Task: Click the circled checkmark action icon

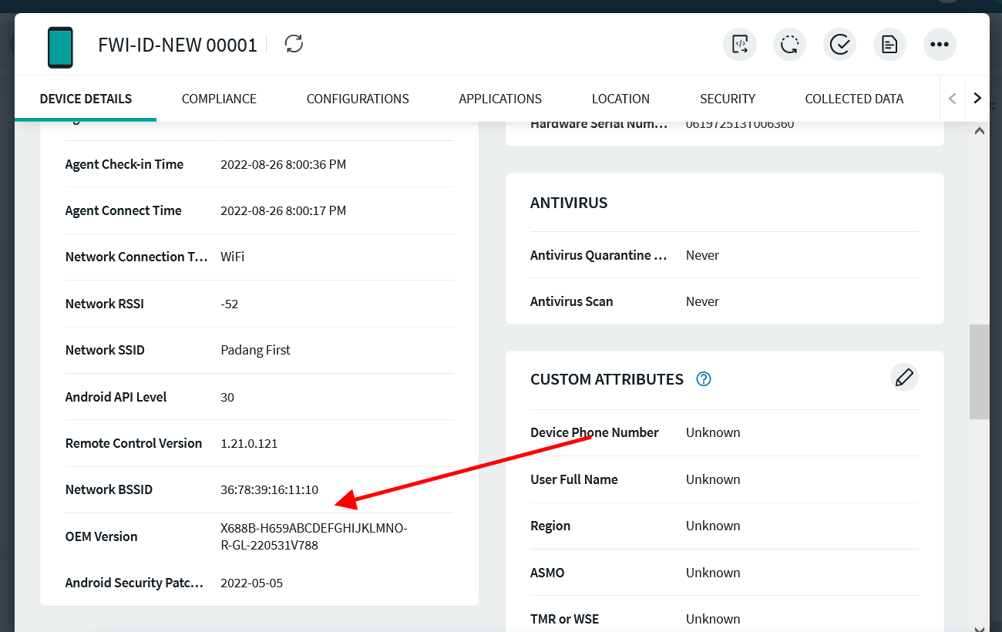Action: click(x=839, y=45)
